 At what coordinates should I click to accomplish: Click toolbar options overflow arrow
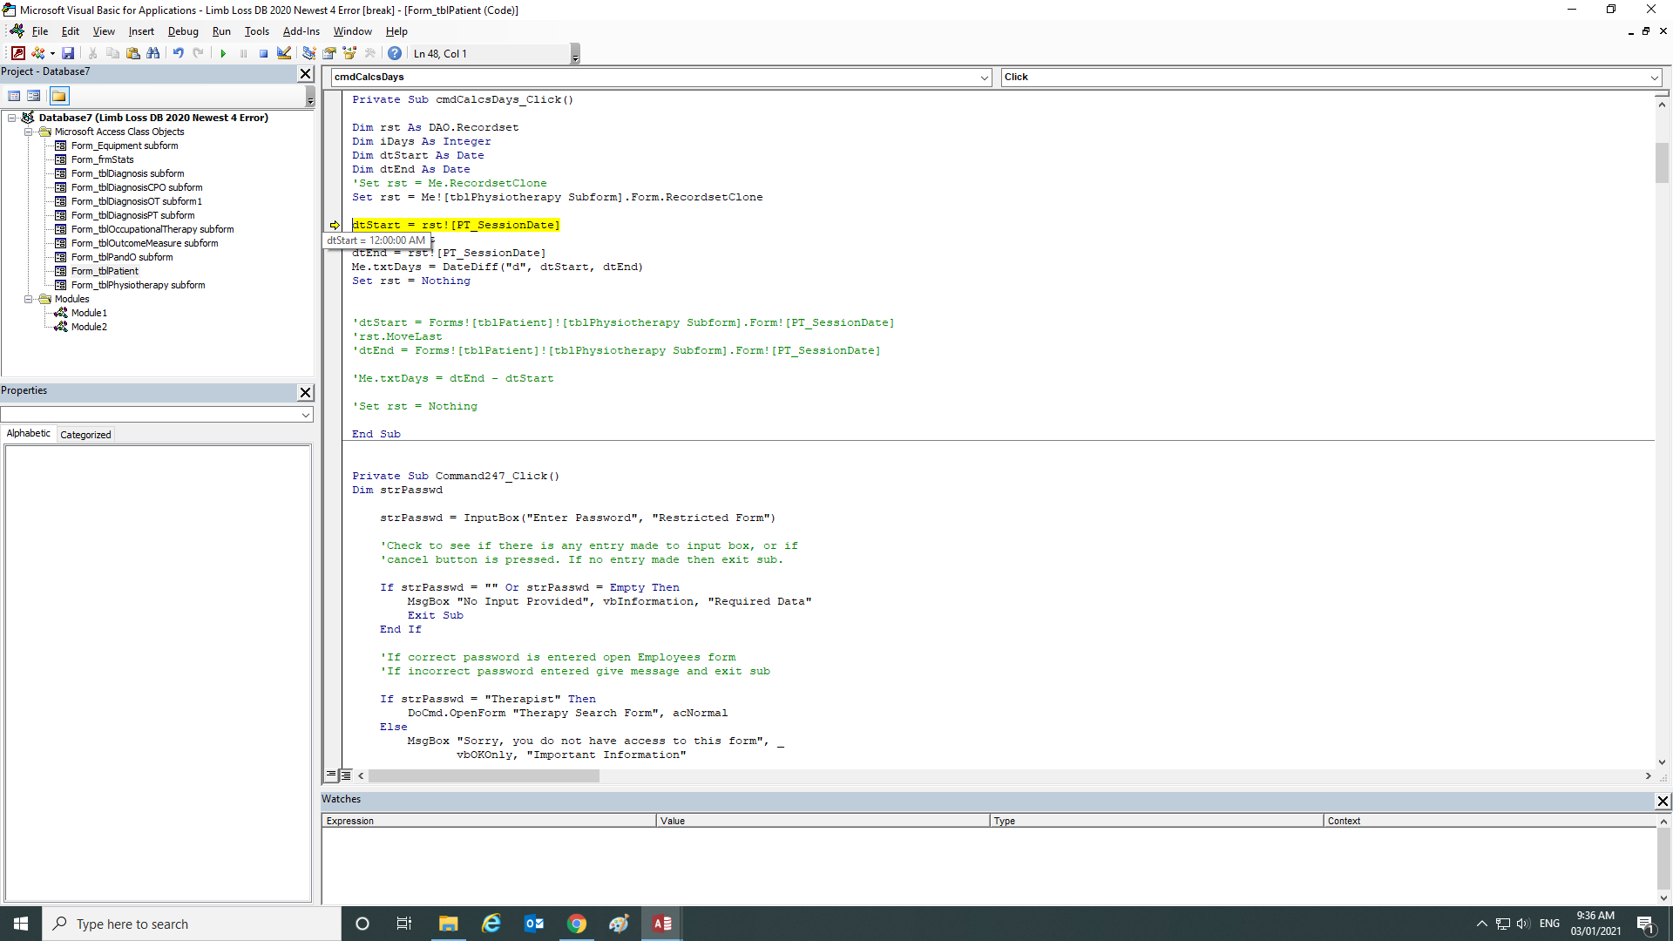point(575,55)
